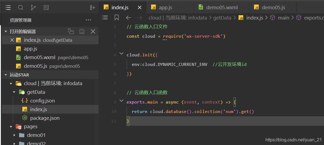Open the resource manager more options (…)
The width and height of the screenshot is (324, 145).
(x=88, y=20)
